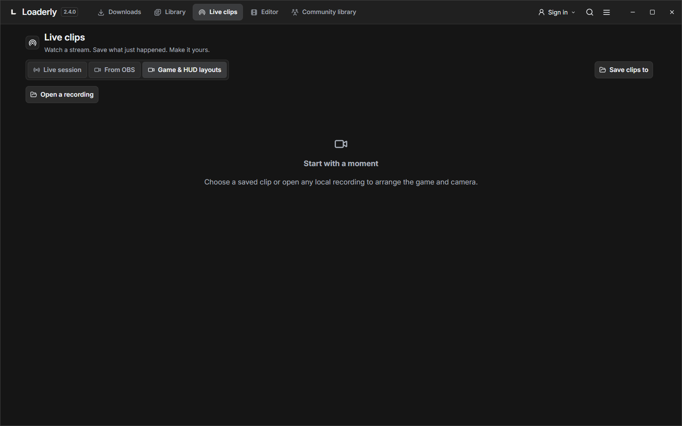Maximize the Loaderly window
This screenshot has width=682, height=426.
652,12
